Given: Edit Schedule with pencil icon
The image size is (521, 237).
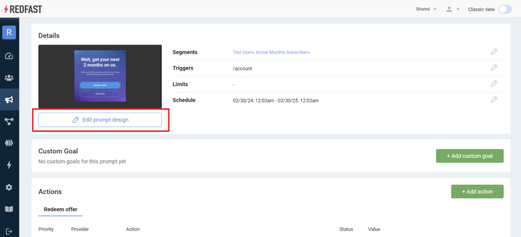Looking at the screenshot, I should (x=494, y=100).
